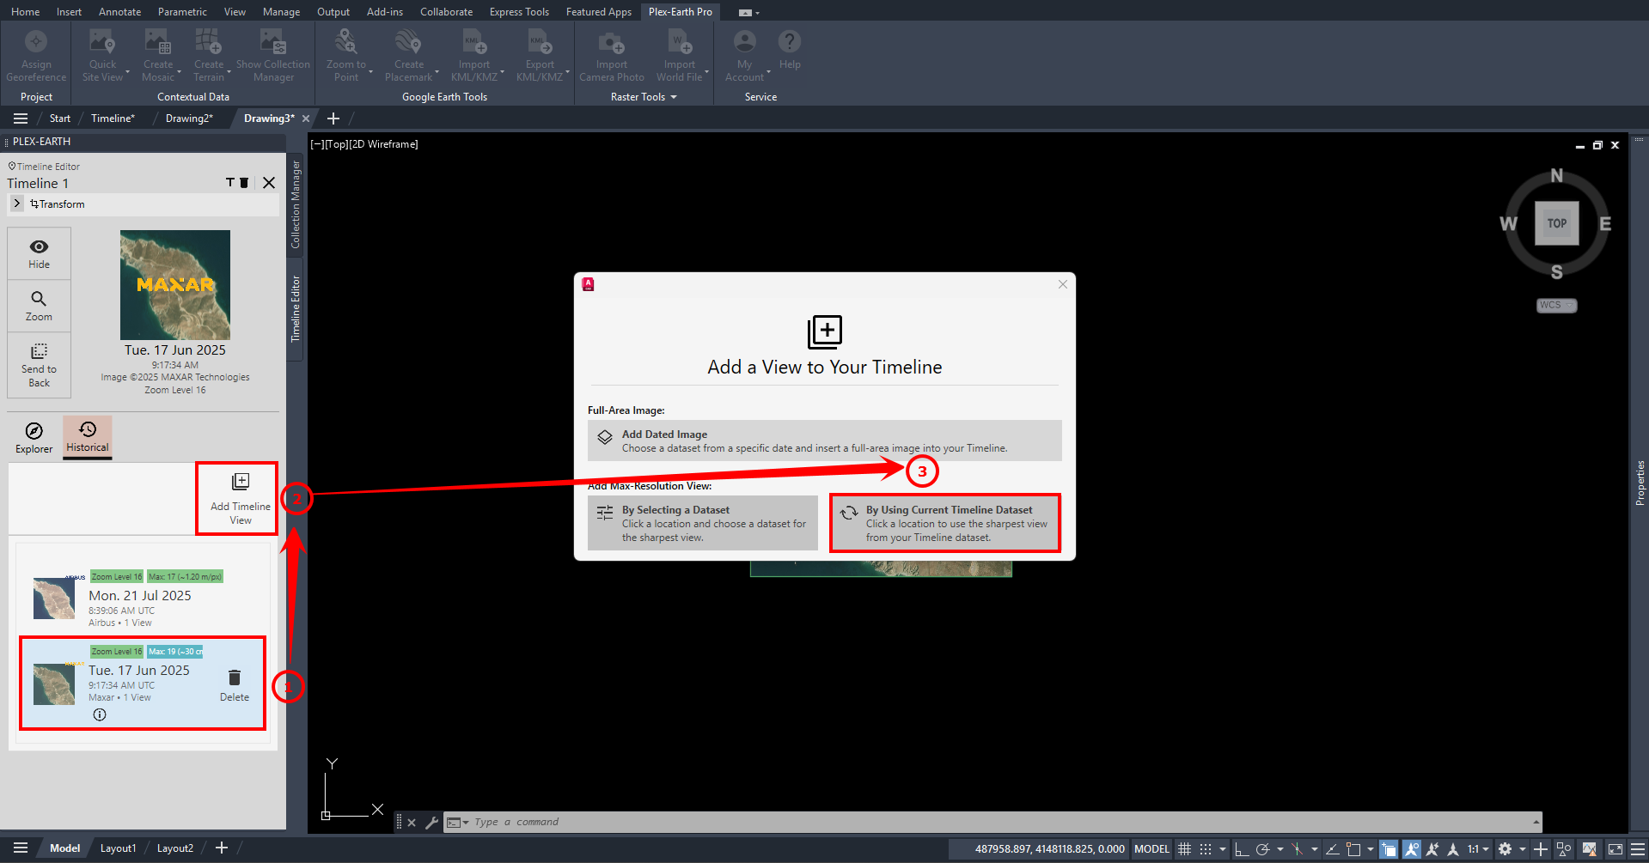Delete the 17 Jun 2025 dataset
This screenshot has width=1649, height=863.
[x=235, y=685]
